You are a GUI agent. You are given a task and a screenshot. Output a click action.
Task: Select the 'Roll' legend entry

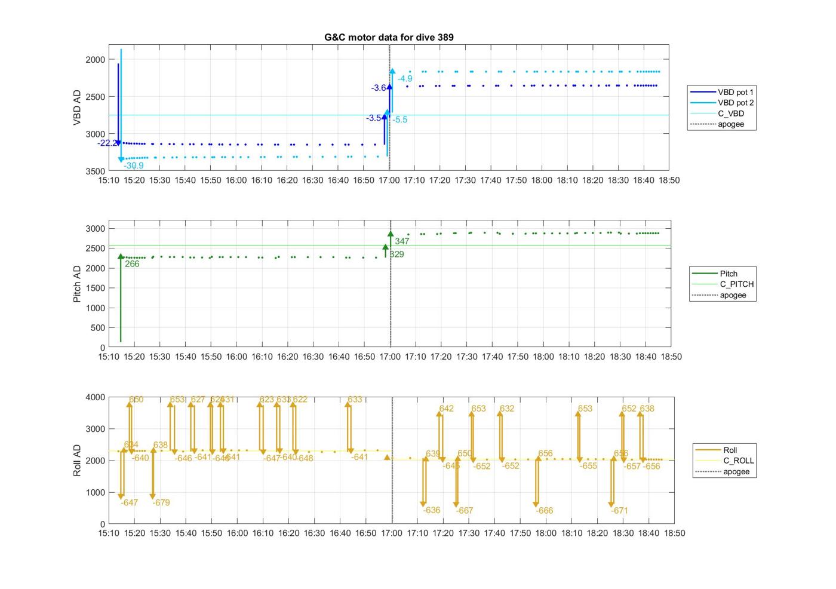717,450
